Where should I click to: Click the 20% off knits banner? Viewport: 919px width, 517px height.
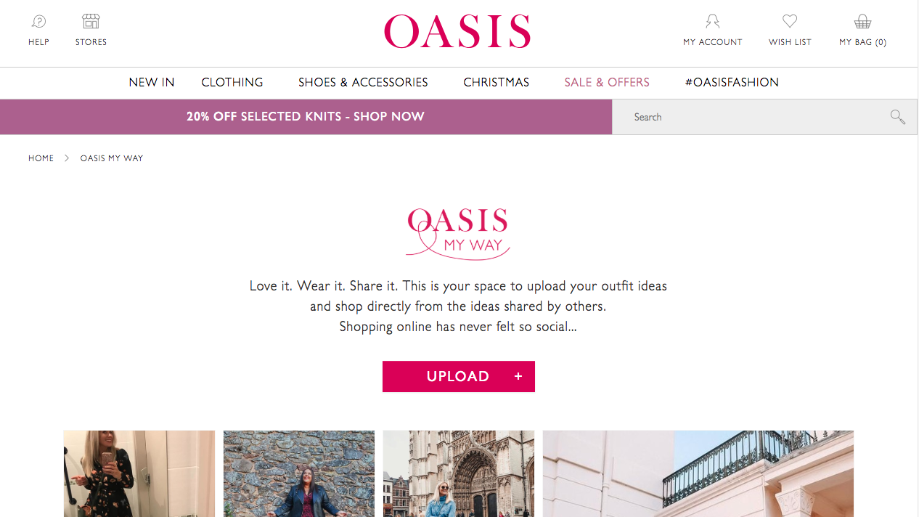coord(306,117)
